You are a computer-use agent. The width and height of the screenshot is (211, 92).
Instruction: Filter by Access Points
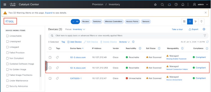[132, 22]
